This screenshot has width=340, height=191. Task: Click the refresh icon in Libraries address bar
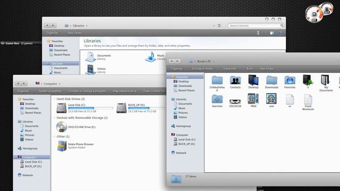219,25
